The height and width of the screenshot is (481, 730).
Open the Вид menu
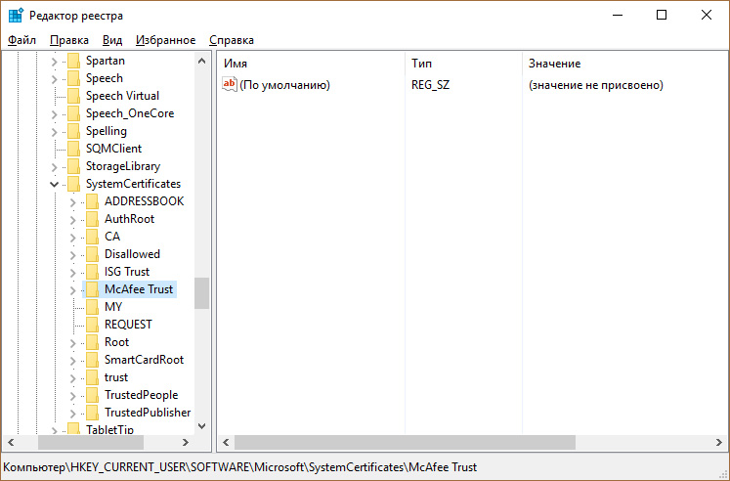click(x=112, y=40)
